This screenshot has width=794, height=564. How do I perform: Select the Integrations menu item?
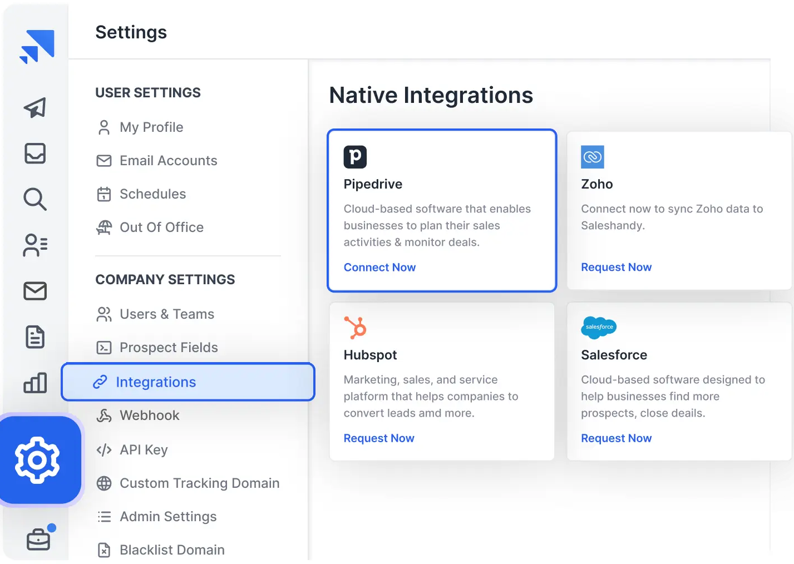[x=188, y=382]
